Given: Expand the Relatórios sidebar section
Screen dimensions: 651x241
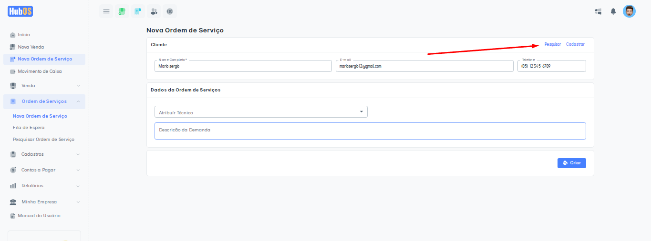Looking at the screenshot, I should 44,186.
